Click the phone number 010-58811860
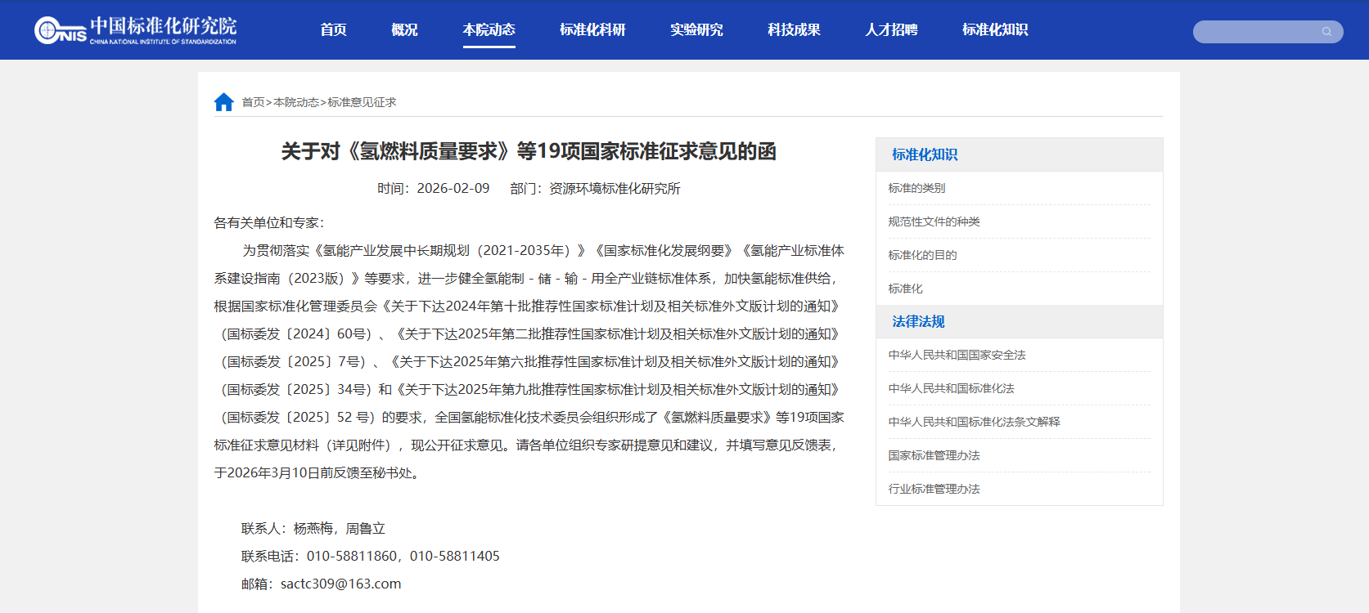 point(352,557)
